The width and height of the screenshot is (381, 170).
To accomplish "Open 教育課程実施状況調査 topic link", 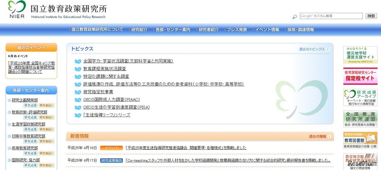I will point(104,69).
